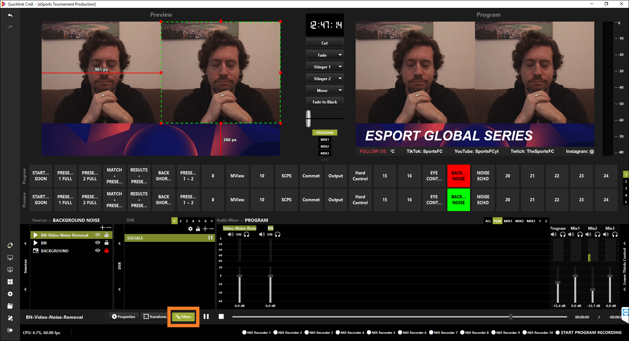Mute the Program output speaker icon
Image resolution: width=629 pixels, height=341 pixels.
pos(554,234)
